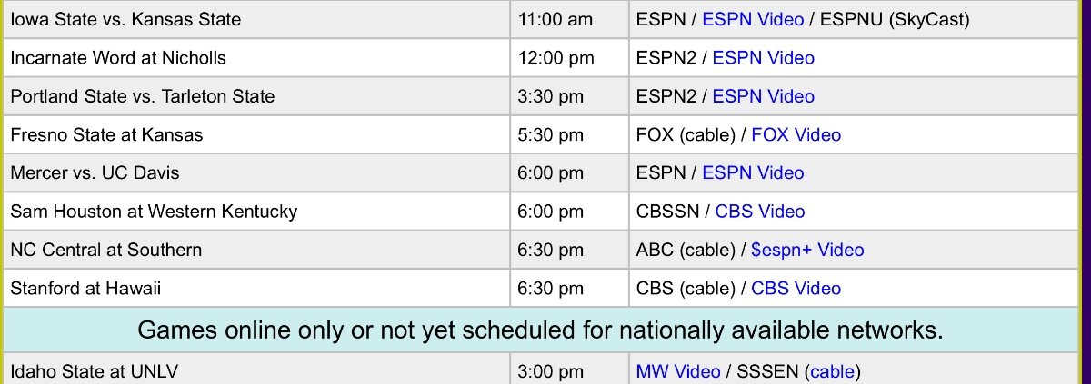
Task: Open ESPN Video link for Portland State game
Action: point(763,96)
